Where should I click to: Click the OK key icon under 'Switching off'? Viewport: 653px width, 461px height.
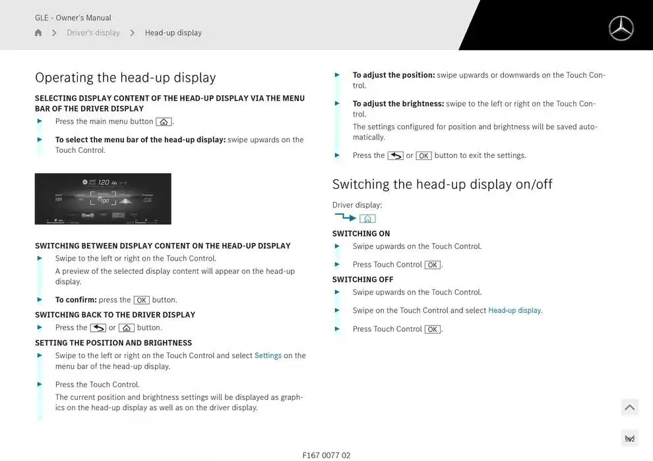pyautogui.click(x=432, y=329)
